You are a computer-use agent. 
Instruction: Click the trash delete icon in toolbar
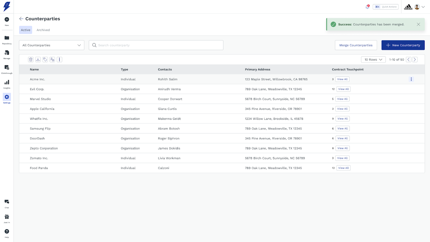point(31,59)
